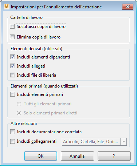Close the dialog with the X button
The width and height of the screenshot is (137, 166).
coord(128,7)
